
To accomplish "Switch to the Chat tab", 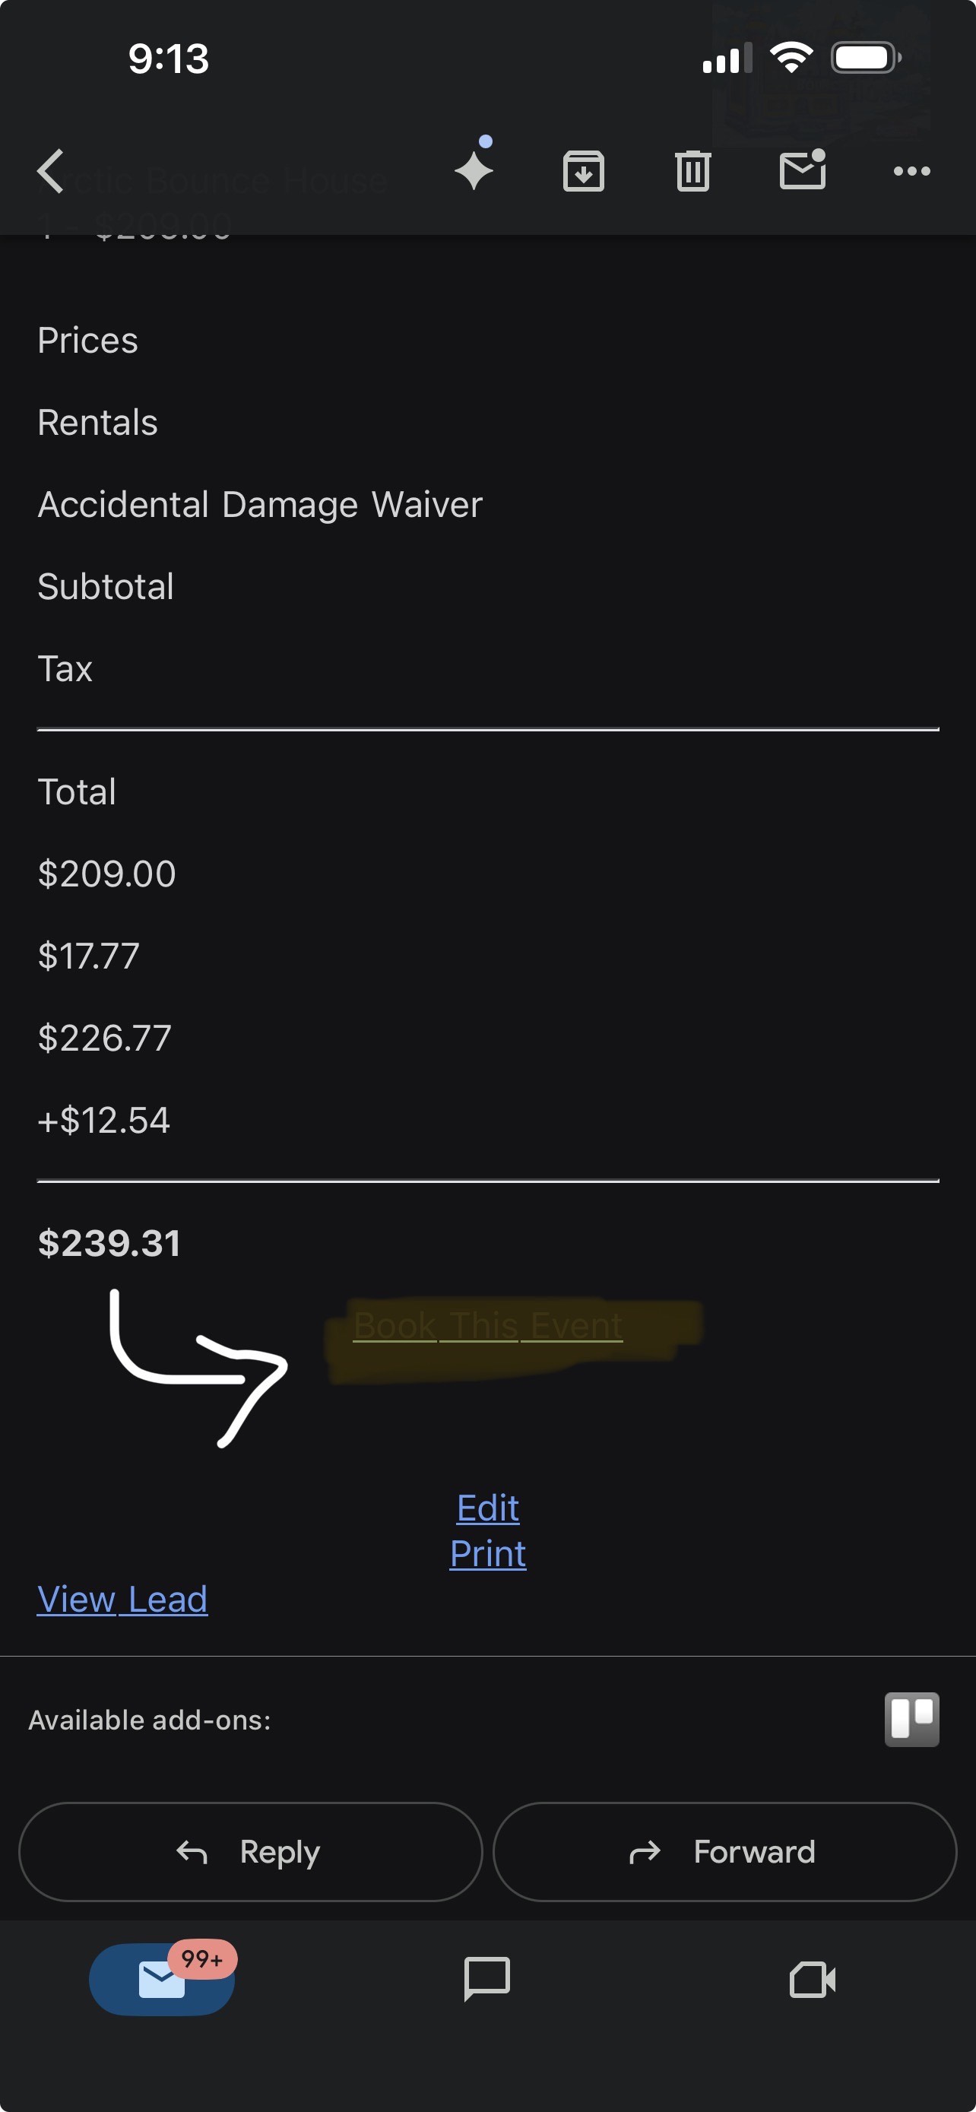I will pos(486,1980).
